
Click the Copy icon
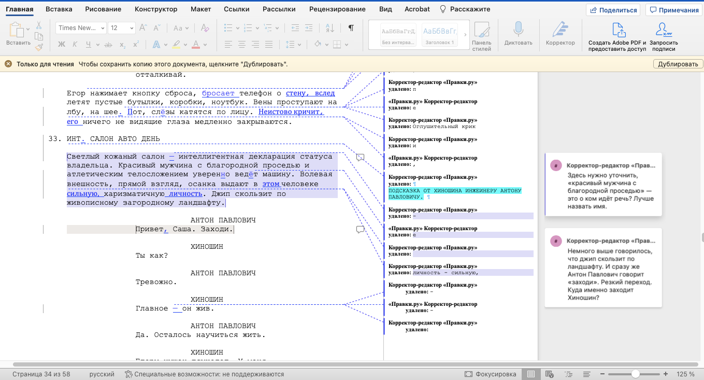click(x=39, y=36)
